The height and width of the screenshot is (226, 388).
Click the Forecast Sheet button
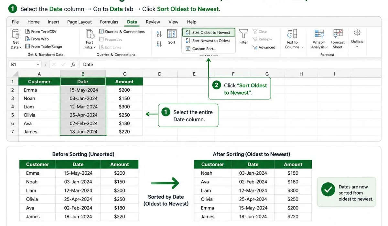(338, 39)
